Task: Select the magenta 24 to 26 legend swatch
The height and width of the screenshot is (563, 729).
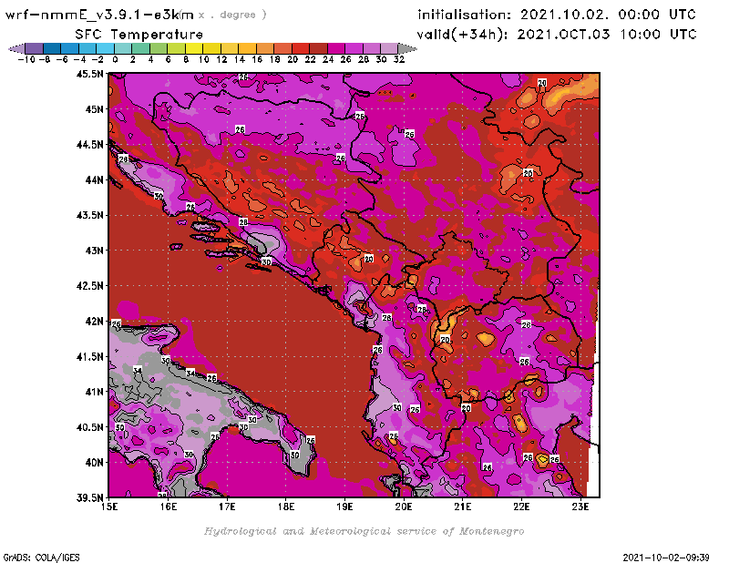Action: pyautogui.click(x=336, y=48)
